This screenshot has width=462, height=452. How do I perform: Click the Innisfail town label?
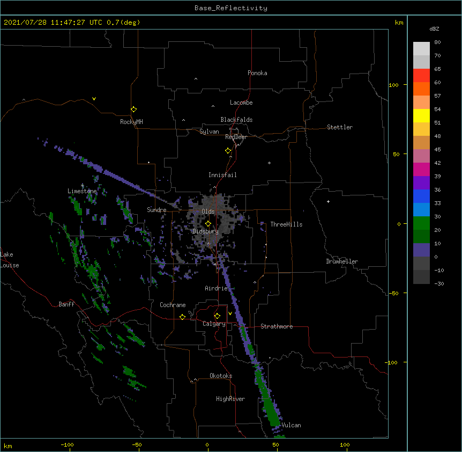[x=222, y=175]
